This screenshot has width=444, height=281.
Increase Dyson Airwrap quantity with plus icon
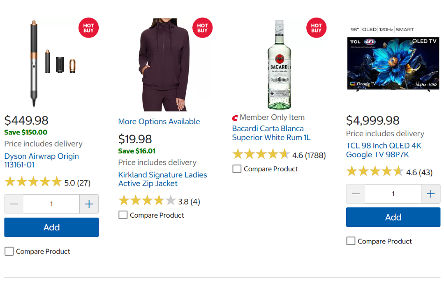89,204
